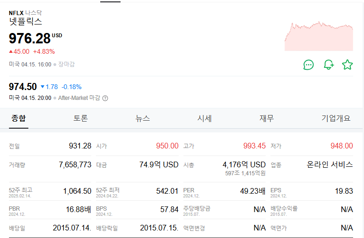Click the +4.83% change percentage
Image resolution: width=364 pixels, height=238 pixels.
[44, 51]
